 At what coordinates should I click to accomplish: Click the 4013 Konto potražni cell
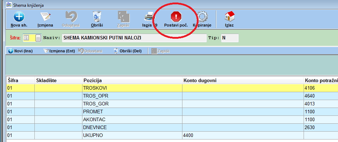tap(321, 104)
